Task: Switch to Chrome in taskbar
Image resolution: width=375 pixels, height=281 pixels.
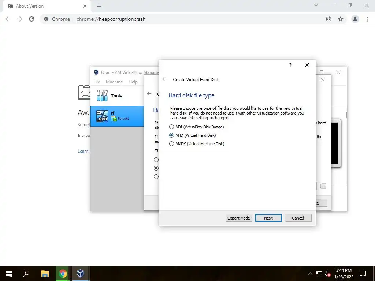Action: 63,274
